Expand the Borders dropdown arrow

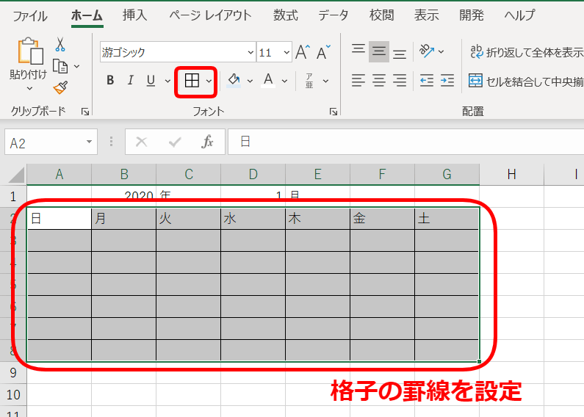pyautogui.click(x=209, y=81)
